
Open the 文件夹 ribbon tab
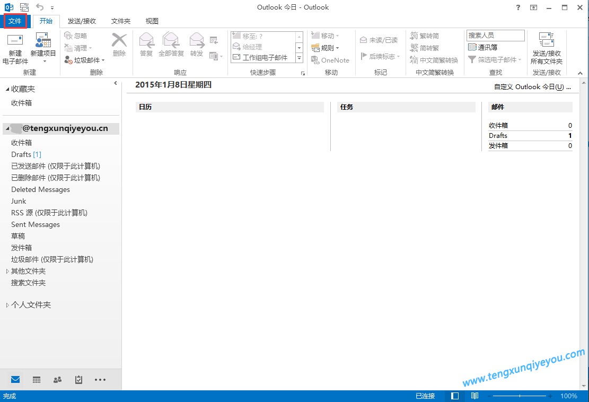click(120, 21)
